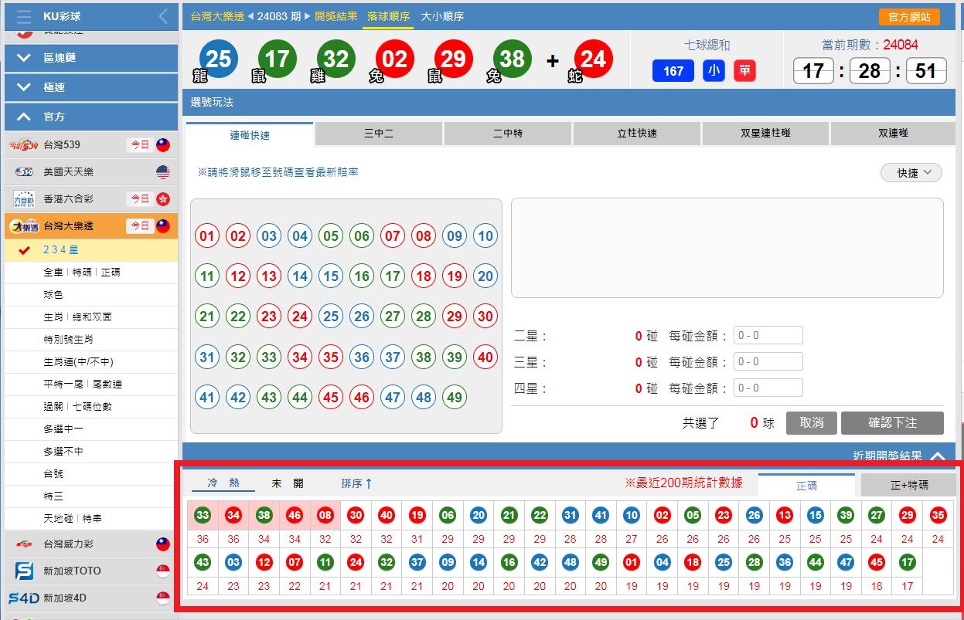This screenshot has width=964, height=620.
Task: Click the 新加坡4D Singapore flag icon
Action: (x=162, y=598)
